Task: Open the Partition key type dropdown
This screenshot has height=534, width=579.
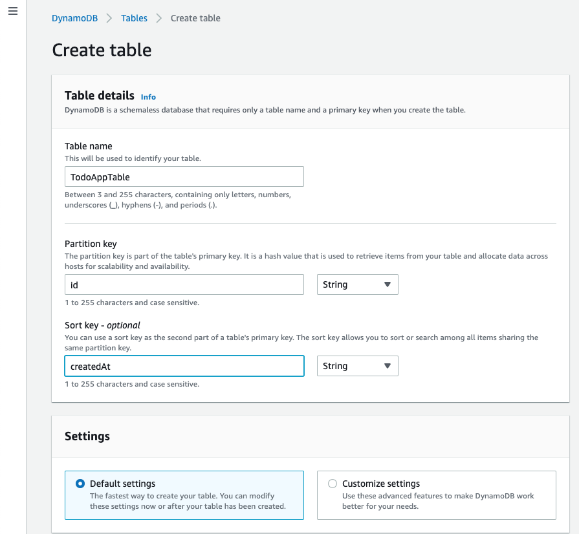Action: (x=358, y=284)
